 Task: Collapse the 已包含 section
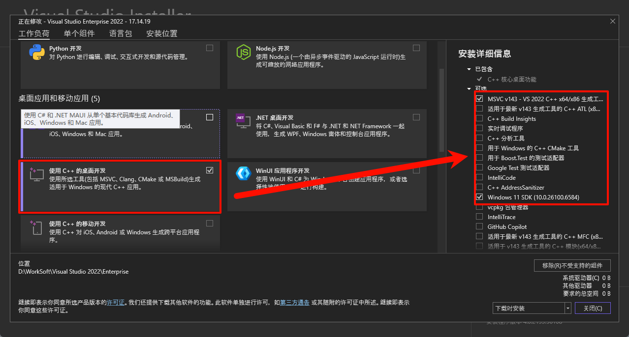(469, 69)
